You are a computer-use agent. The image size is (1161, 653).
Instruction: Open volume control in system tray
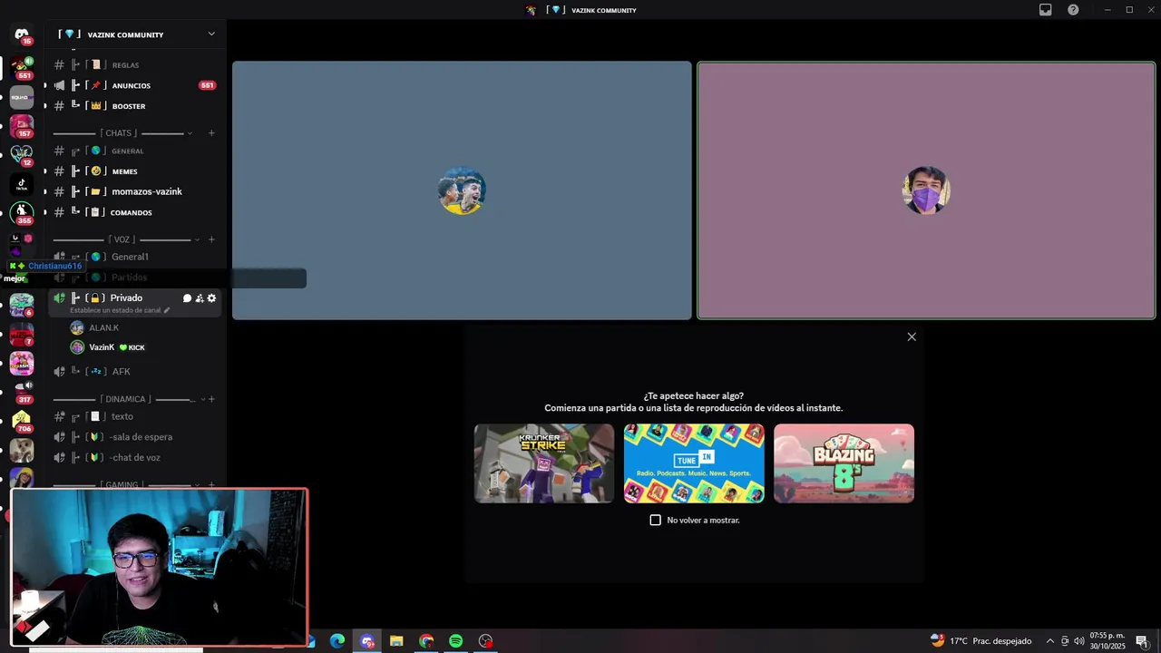pos(1079,641)
